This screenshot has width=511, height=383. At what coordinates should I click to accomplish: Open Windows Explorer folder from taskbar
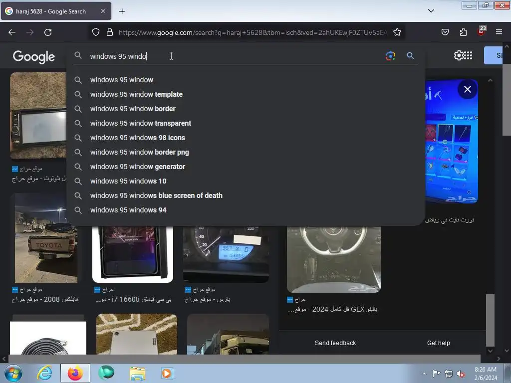click(137, 373)
